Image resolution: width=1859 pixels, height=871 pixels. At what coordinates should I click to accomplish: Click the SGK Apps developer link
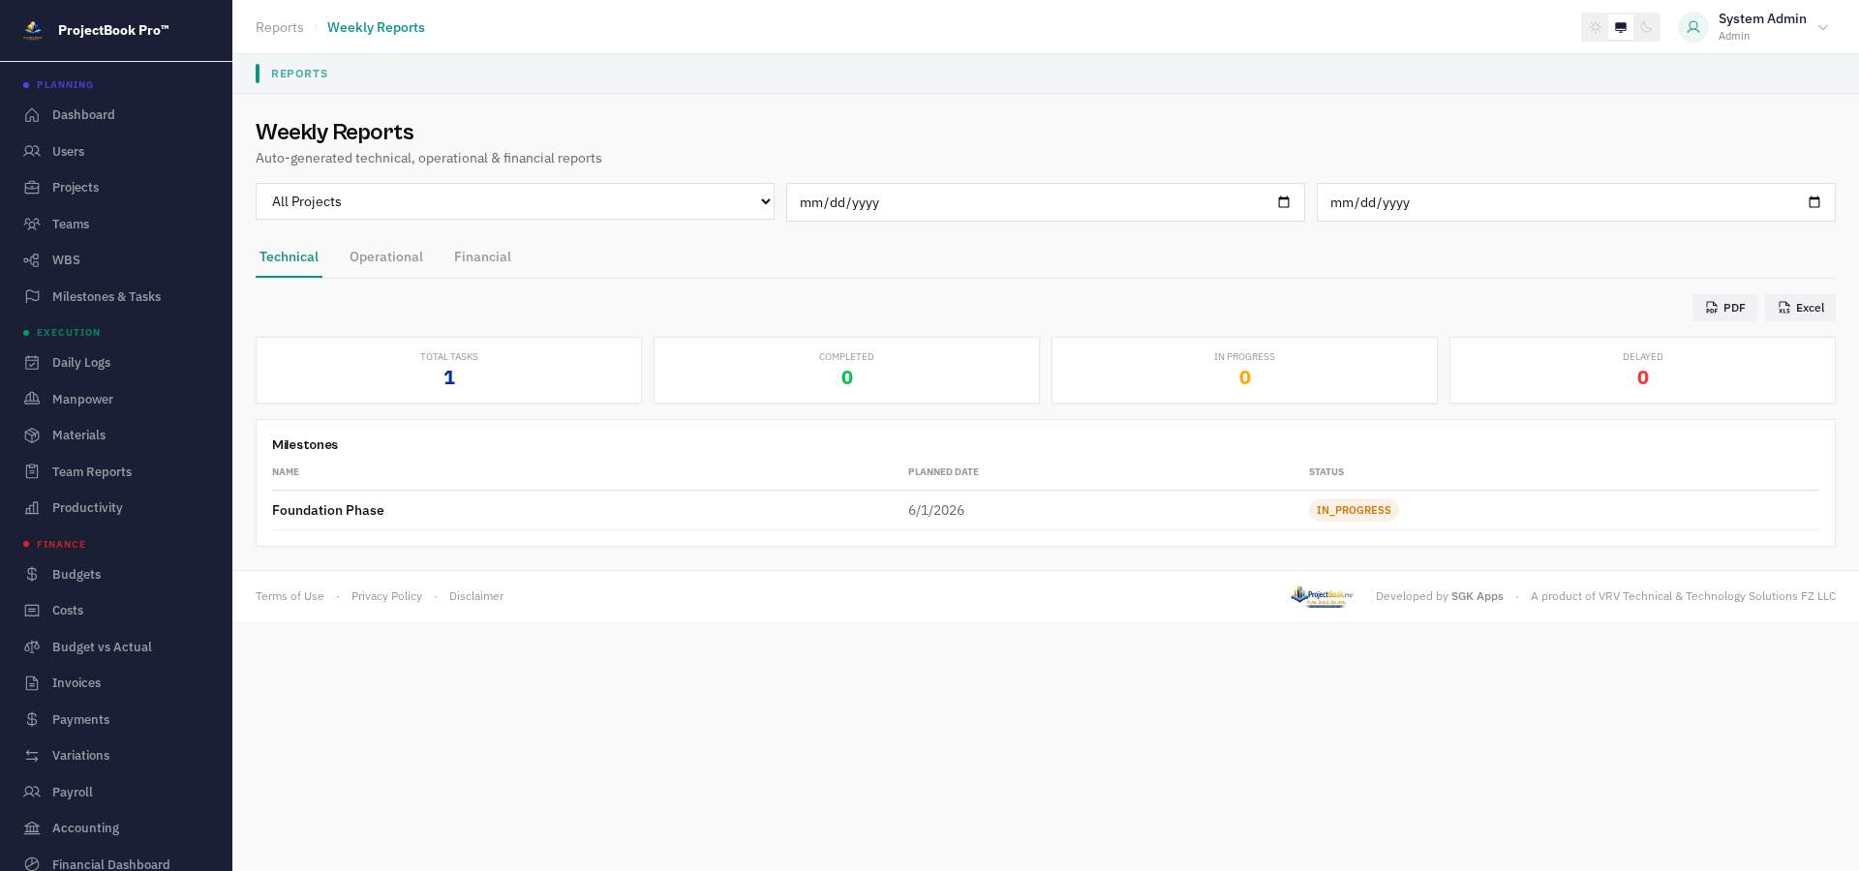point(1477,596)
